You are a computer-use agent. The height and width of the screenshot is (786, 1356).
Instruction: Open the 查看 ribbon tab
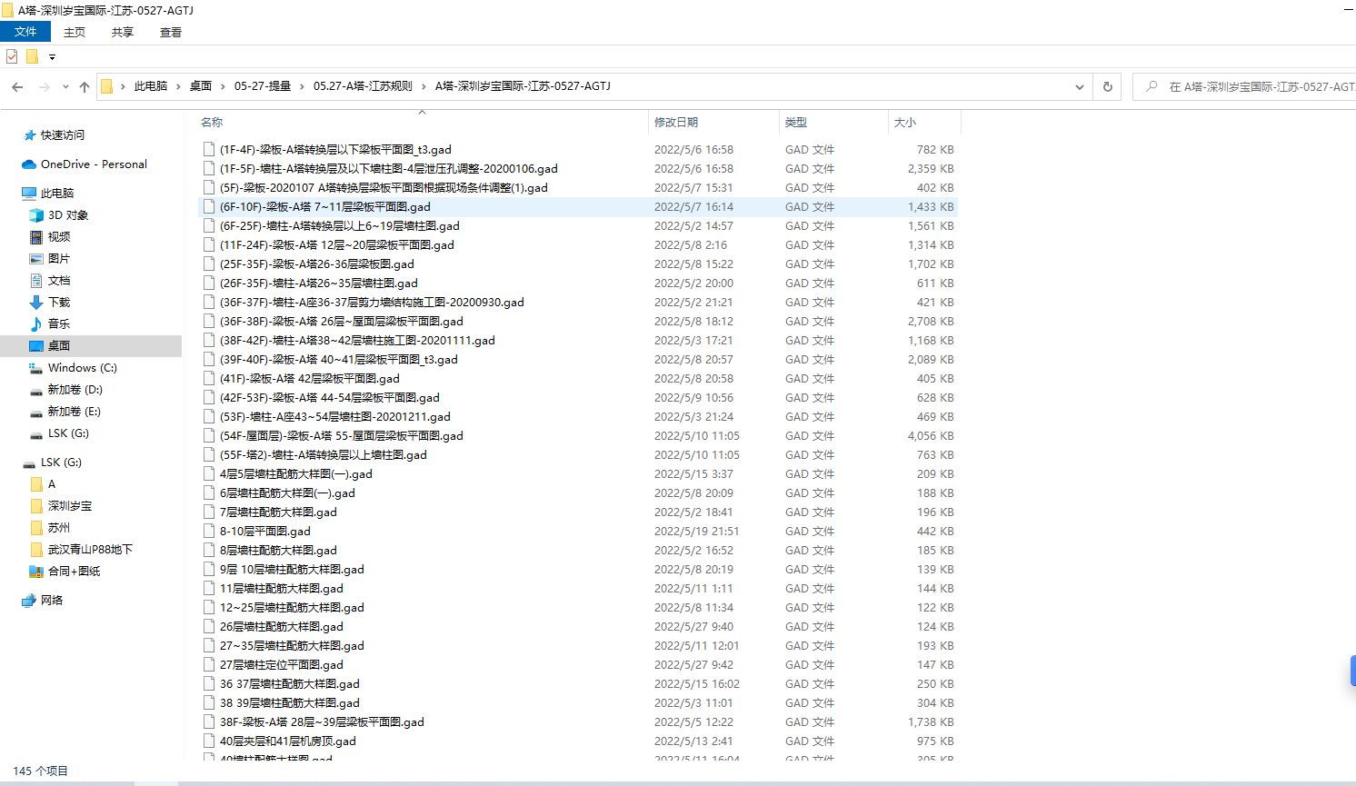point(171,32)
